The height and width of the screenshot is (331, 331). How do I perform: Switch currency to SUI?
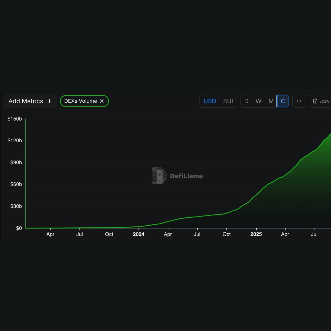tap(228, 101)
